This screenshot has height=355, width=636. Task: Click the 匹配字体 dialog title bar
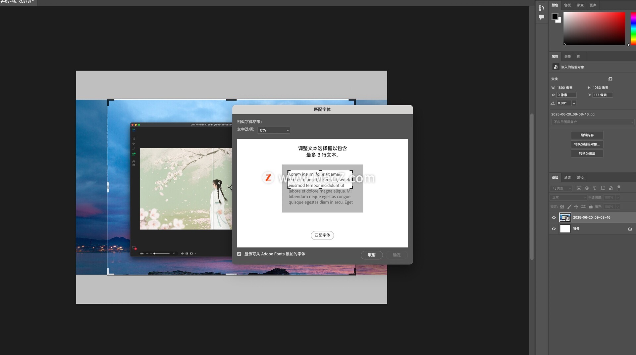tap(322, 110)
